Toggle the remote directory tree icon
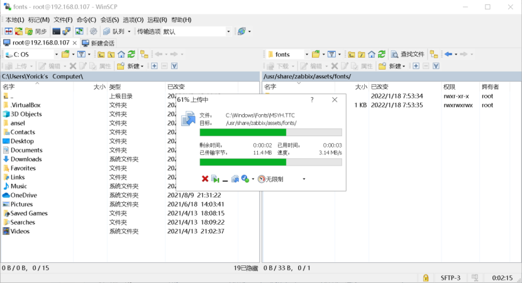 click(x=434, y=54)
